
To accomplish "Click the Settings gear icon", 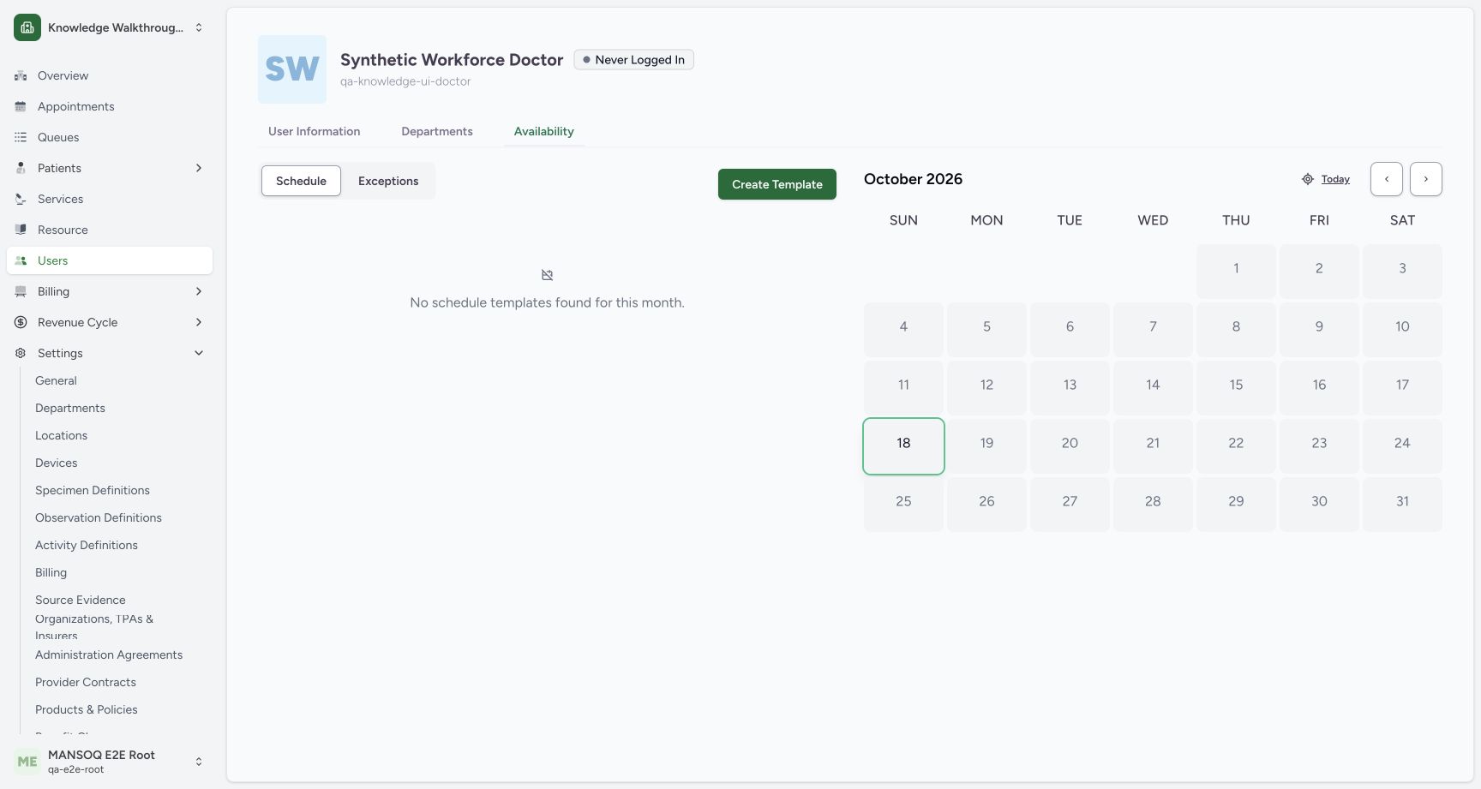I will click(x=21, y=353).
